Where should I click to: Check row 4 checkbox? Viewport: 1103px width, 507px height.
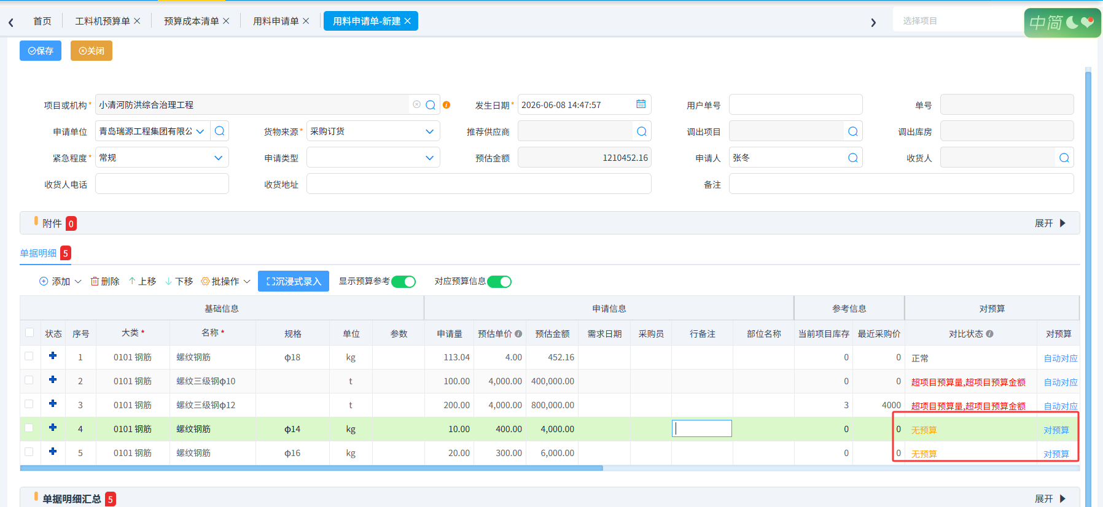tap(29, 428)
